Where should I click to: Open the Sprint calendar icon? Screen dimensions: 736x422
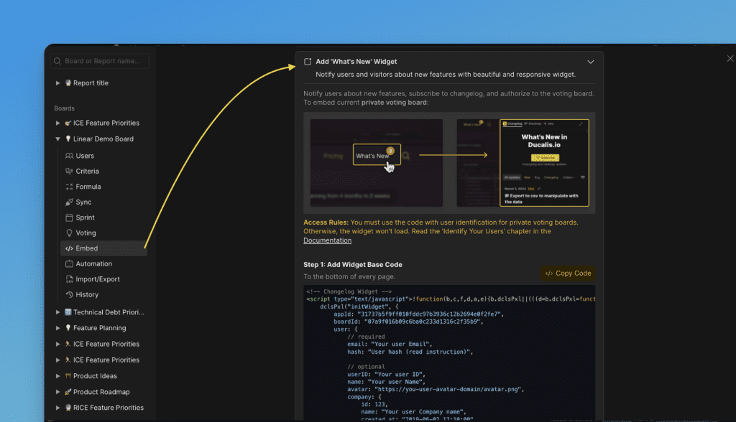click(70, 217)
